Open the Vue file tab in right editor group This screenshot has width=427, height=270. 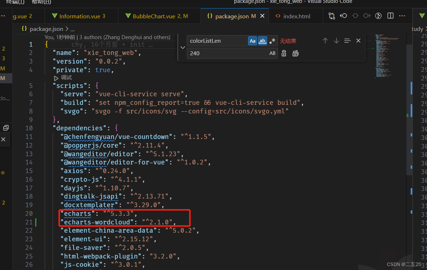coord(422,16)
